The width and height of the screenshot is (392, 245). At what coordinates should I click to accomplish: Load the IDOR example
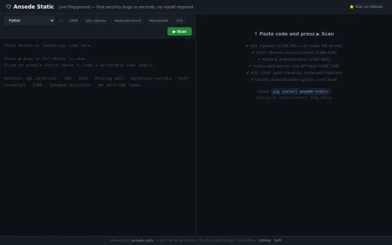click(x=73, y=20)
